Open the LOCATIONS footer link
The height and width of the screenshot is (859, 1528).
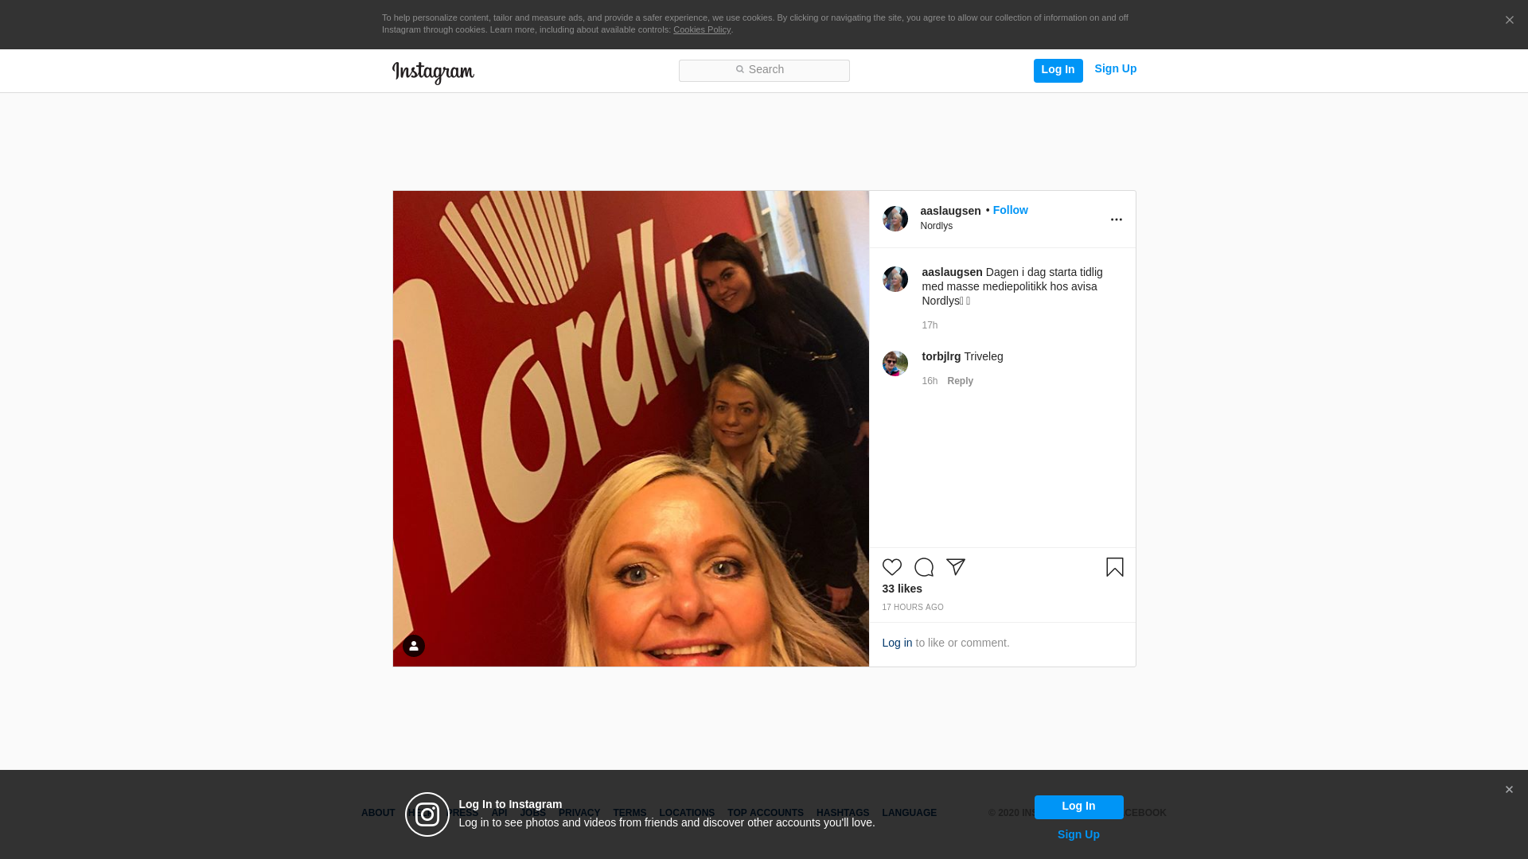pos(687,813)
